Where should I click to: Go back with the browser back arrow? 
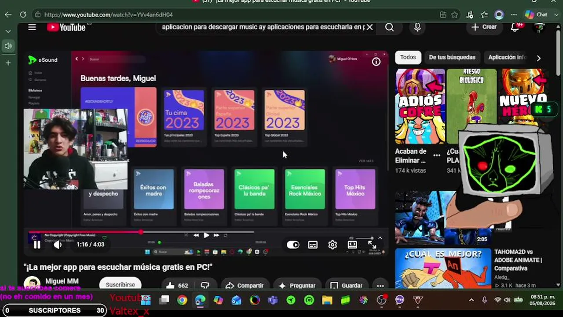(8, 15)
